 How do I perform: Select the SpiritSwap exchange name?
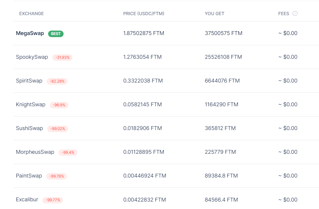click(x=29, y=81)
